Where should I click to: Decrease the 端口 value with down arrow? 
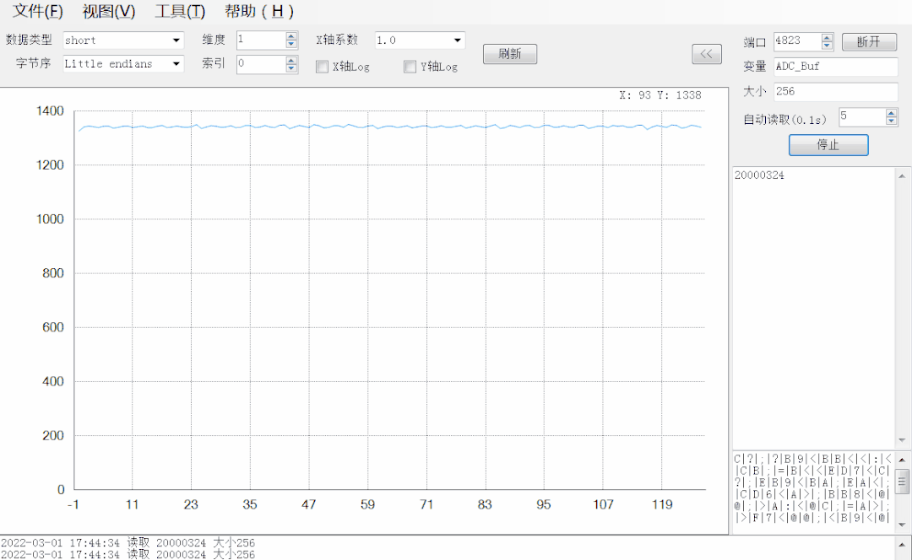827,45
